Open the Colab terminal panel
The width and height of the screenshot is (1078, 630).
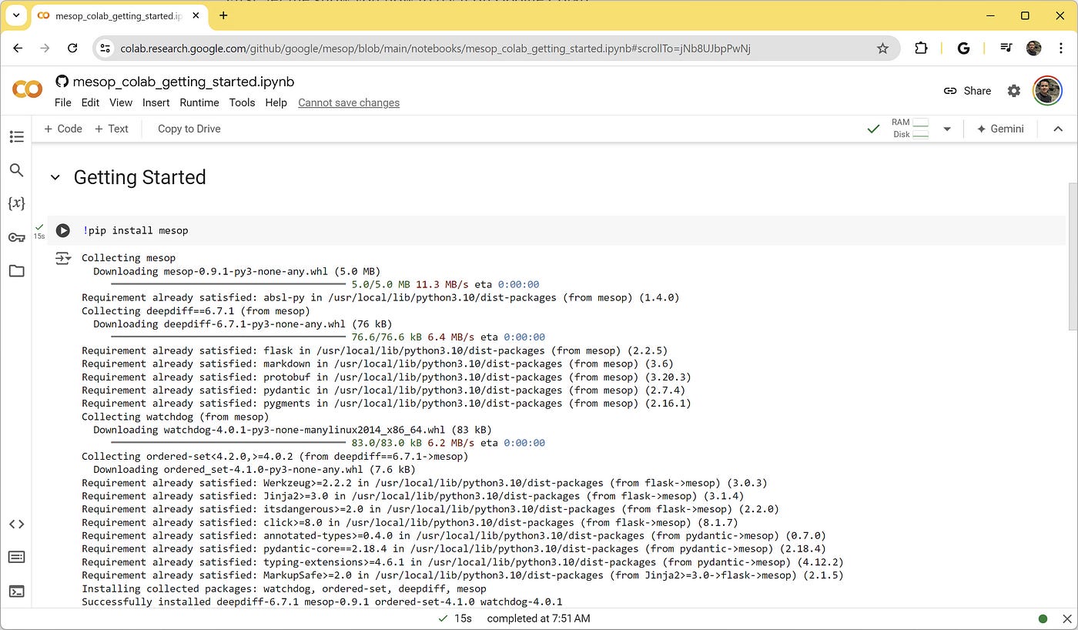click(x=17, y=590)
